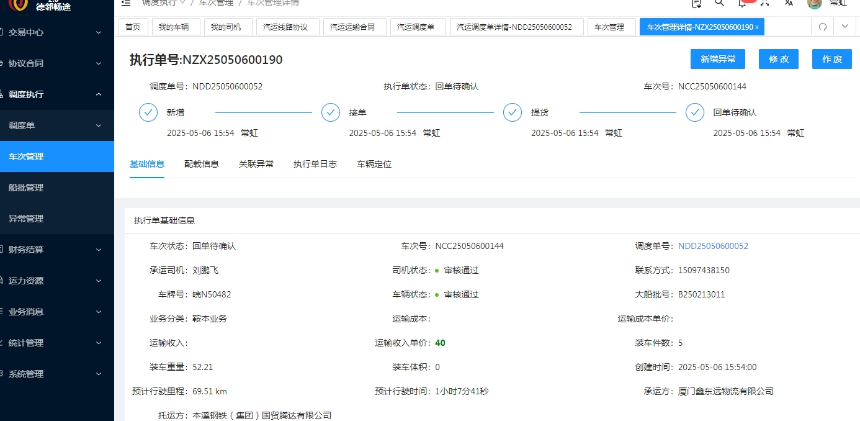Click the 作废 button

[832, 59]
